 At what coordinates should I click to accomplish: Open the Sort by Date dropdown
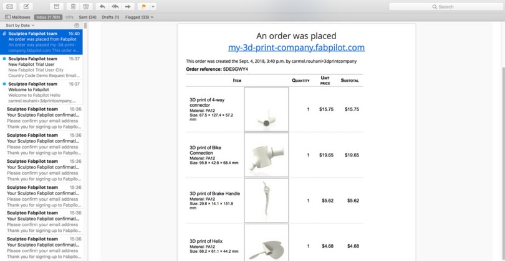pos(20,25)
